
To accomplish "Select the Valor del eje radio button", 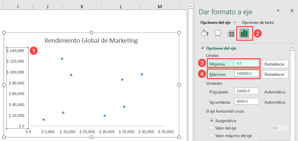I will click(211, 128).
